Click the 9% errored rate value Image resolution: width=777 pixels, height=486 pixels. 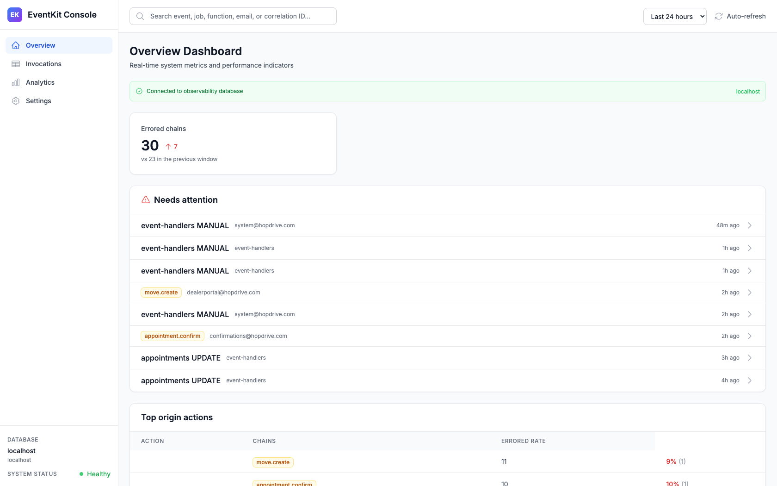click(671, 461)
